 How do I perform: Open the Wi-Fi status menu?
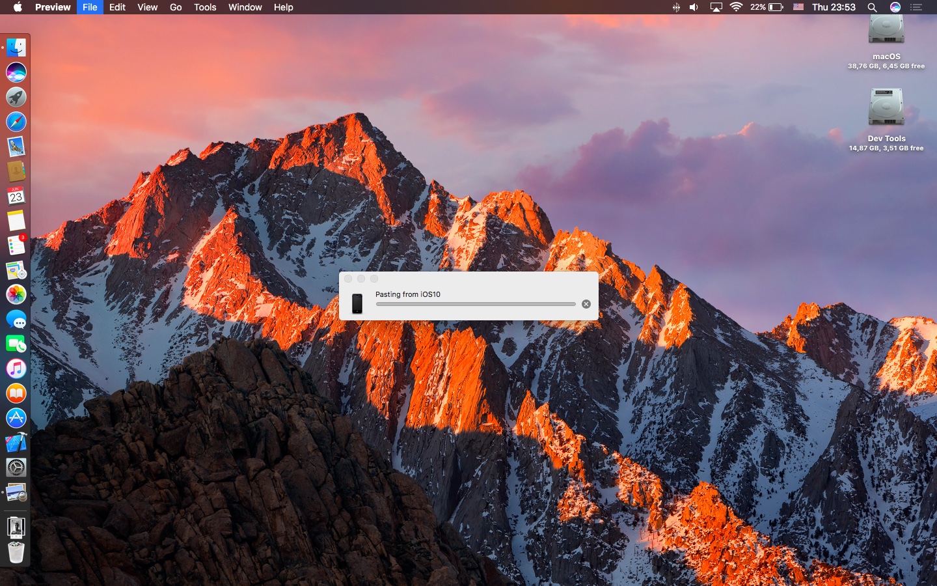click(737, 7)
